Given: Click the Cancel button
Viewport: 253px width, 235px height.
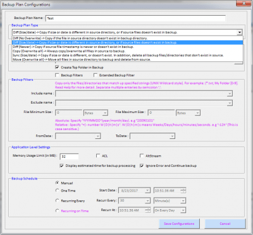Looking at the screenshot, I should [x=225, y=224].
